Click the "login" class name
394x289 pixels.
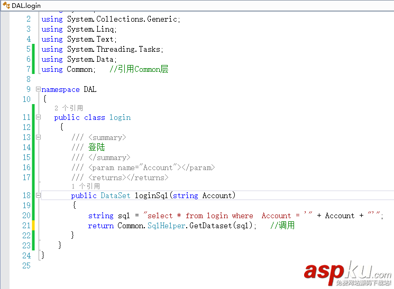(x=120, y=117)
